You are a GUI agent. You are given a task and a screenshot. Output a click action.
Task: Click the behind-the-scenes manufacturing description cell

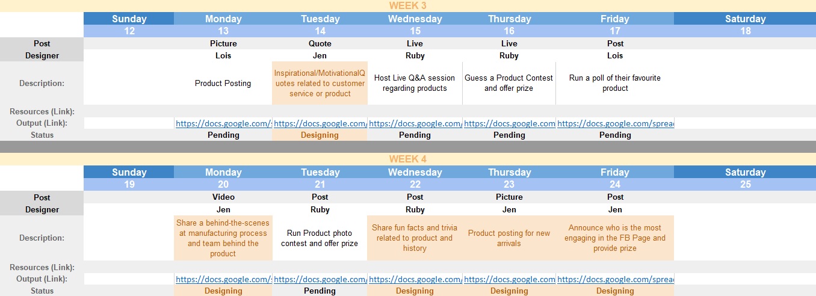tap(223, 238)
